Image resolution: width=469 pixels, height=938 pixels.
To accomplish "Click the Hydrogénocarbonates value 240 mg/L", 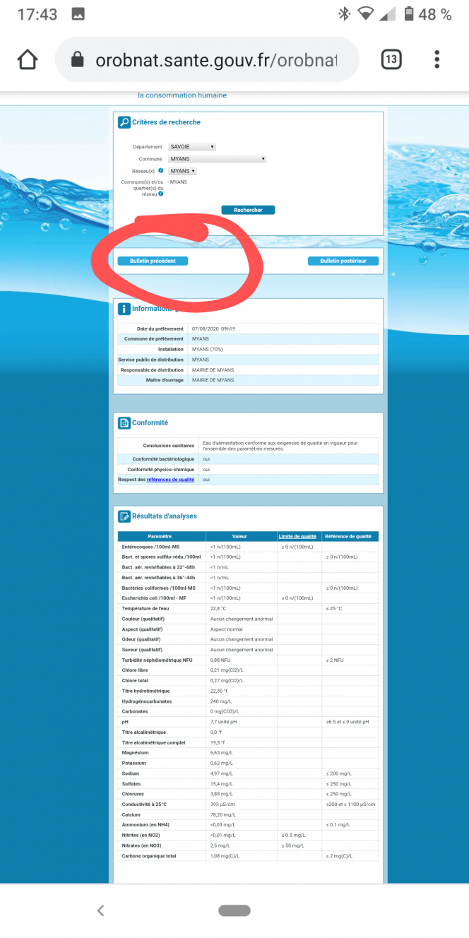I will click(221, 701).
